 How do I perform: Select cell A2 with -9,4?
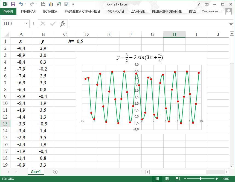click(21, 48)
